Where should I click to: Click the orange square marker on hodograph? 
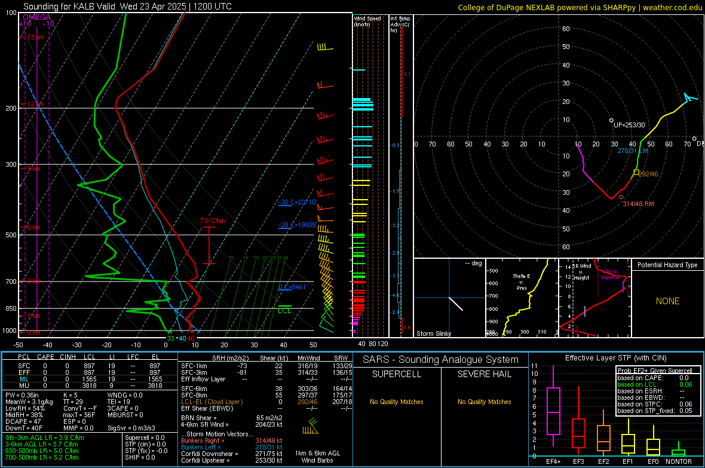(x=636, y=172)
